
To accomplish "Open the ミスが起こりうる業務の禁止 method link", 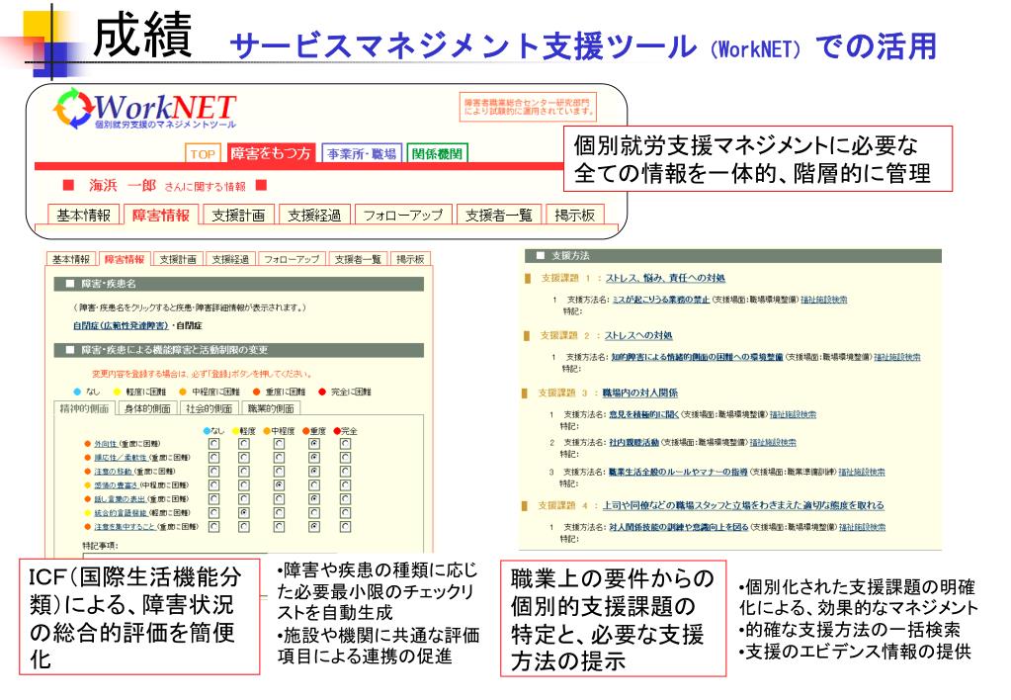I will pos(661,300).
